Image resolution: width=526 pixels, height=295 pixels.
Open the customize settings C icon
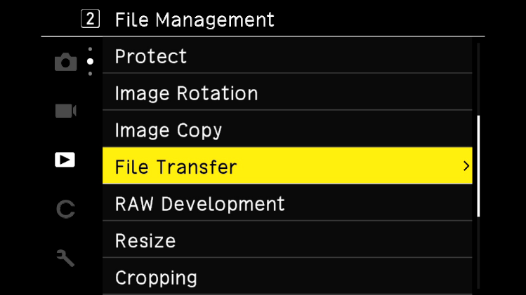pyautogui.click(x=65, y=209)
